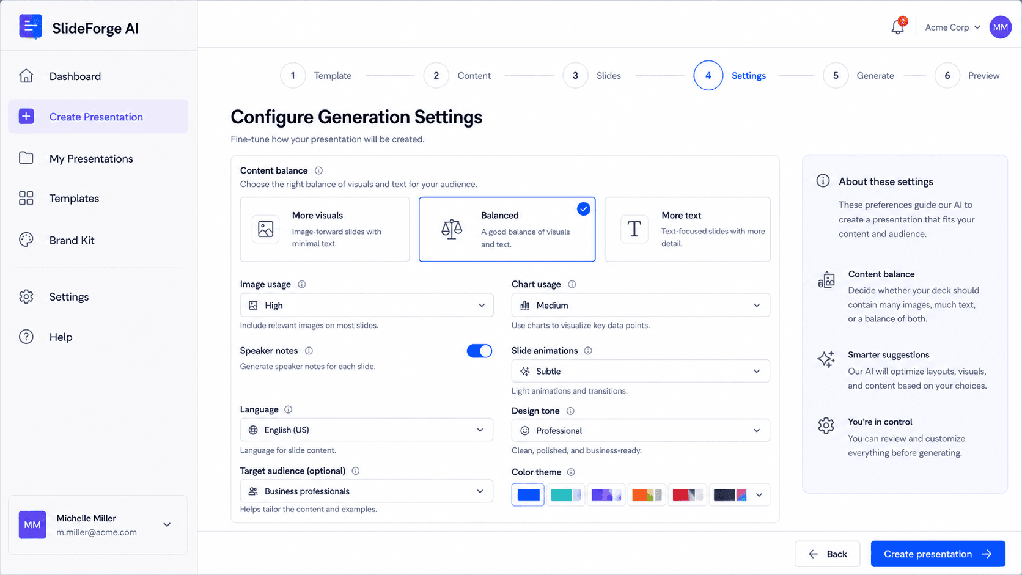1022x575 pixels.
Task: Open the Design tone dropdown
Action: [641, 430]
